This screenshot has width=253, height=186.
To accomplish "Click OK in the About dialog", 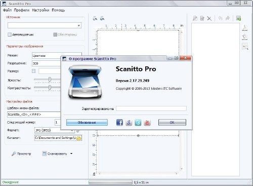I will (x=172, y=123).
